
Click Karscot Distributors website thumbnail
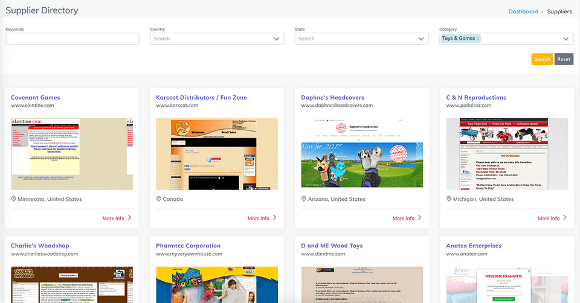pos(217,154)
